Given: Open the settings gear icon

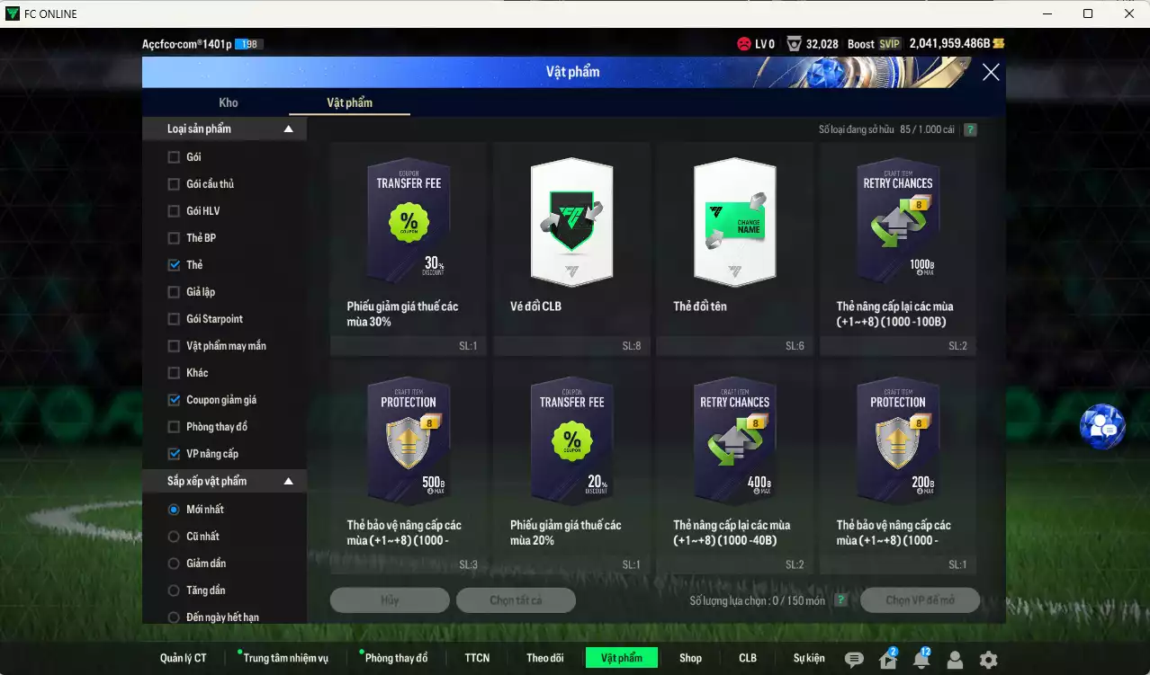Looking at the screenshot, I should (988, 660).
